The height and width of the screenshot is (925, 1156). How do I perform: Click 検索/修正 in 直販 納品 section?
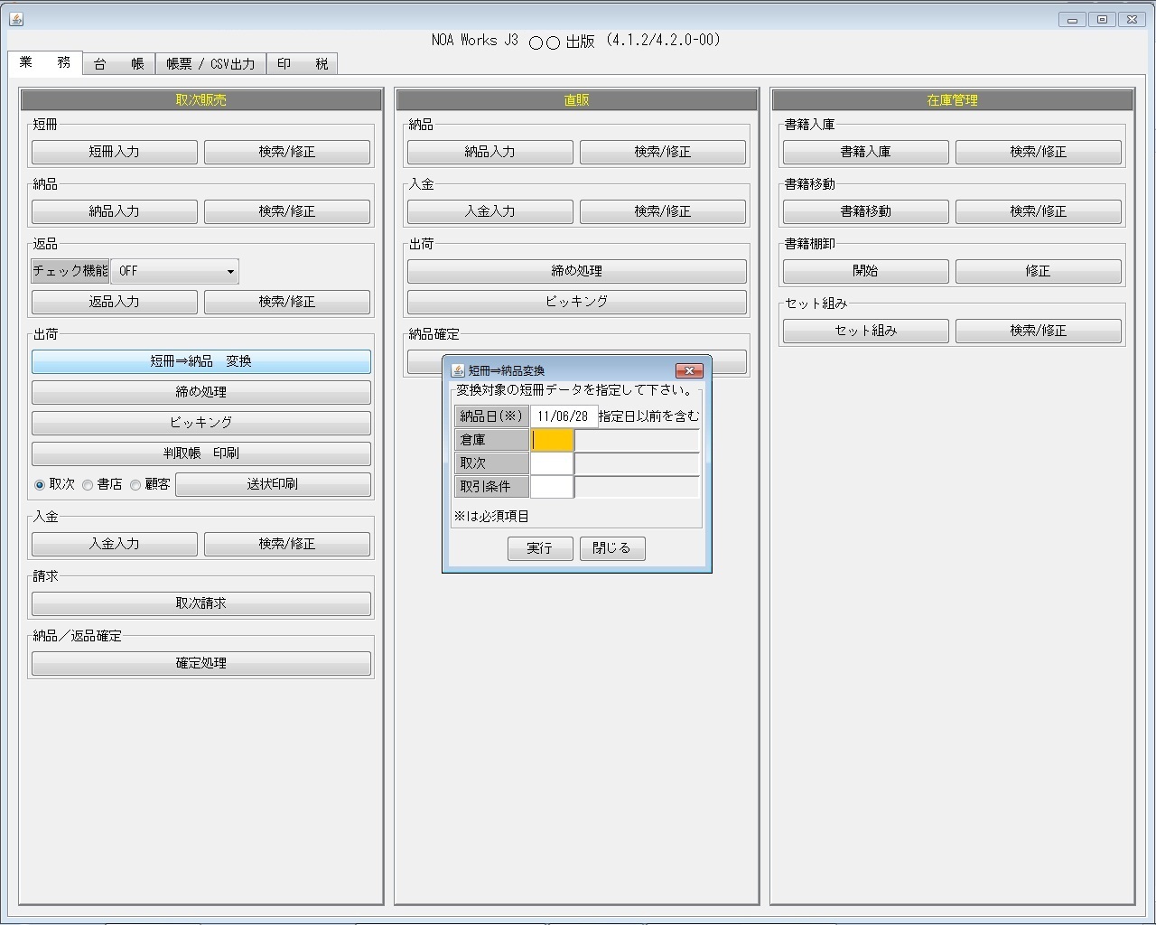pyautogui.click(x=663, y=152)
